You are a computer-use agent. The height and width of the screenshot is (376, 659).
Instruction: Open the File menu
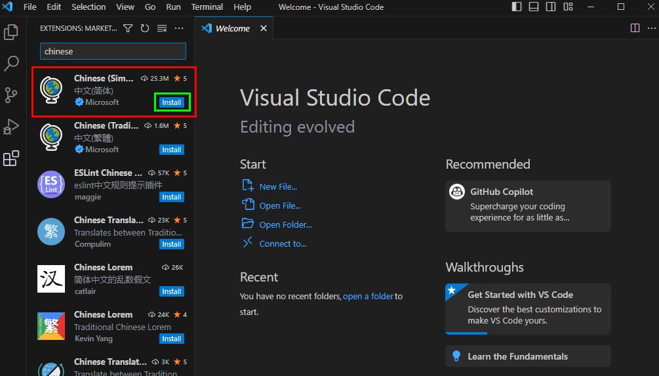click(30, 7)
